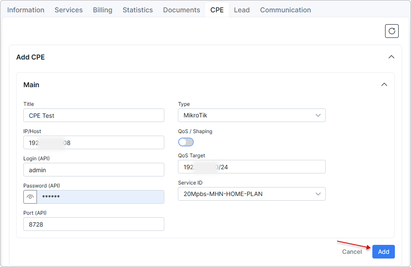Show password with the eye icon
The image size is (411, 267).
(x=30, y=197)
